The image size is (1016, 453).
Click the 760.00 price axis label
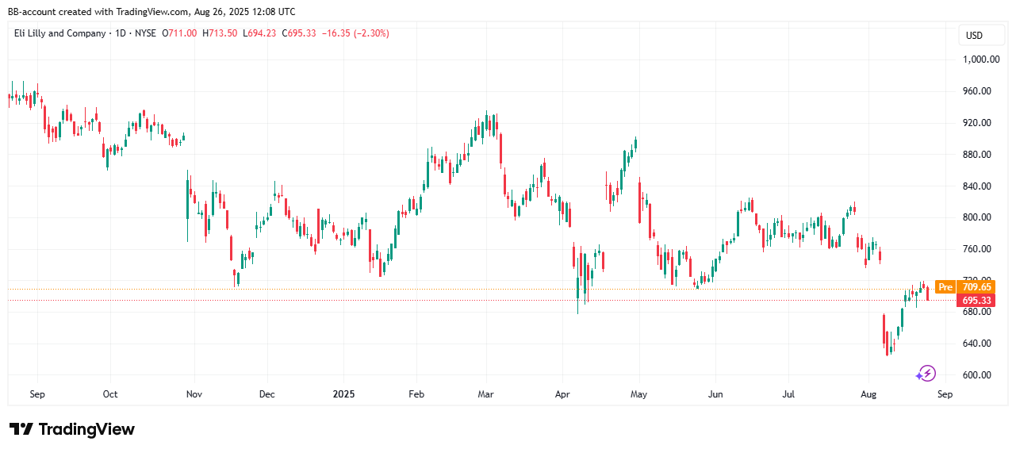pyautogui.click(x=978, y=249)
